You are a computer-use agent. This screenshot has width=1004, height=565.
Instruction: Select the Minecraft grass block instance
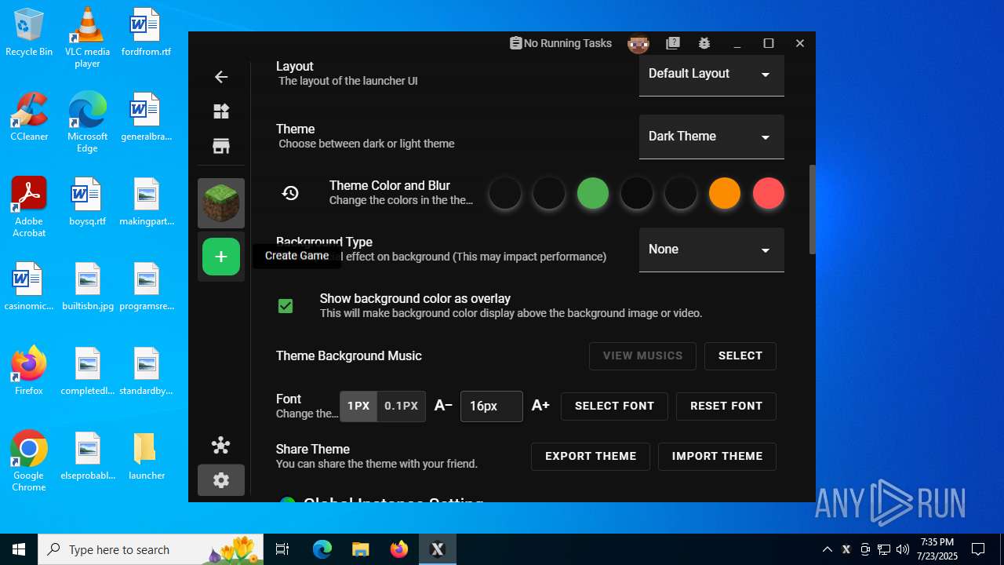point(221,203)
